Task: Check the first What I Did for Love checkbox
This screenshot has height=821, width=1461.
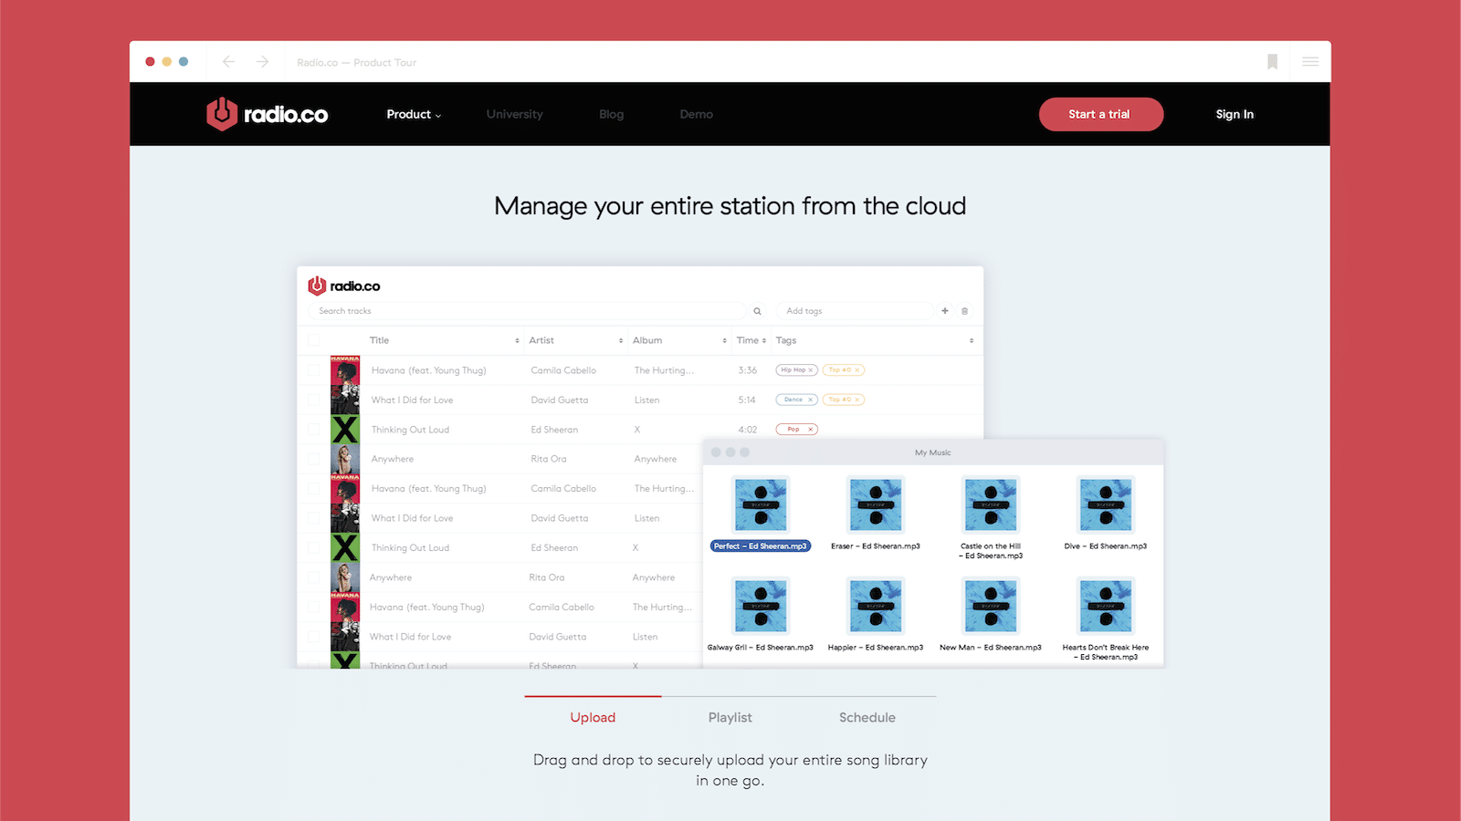Action: tap(314, 400)
